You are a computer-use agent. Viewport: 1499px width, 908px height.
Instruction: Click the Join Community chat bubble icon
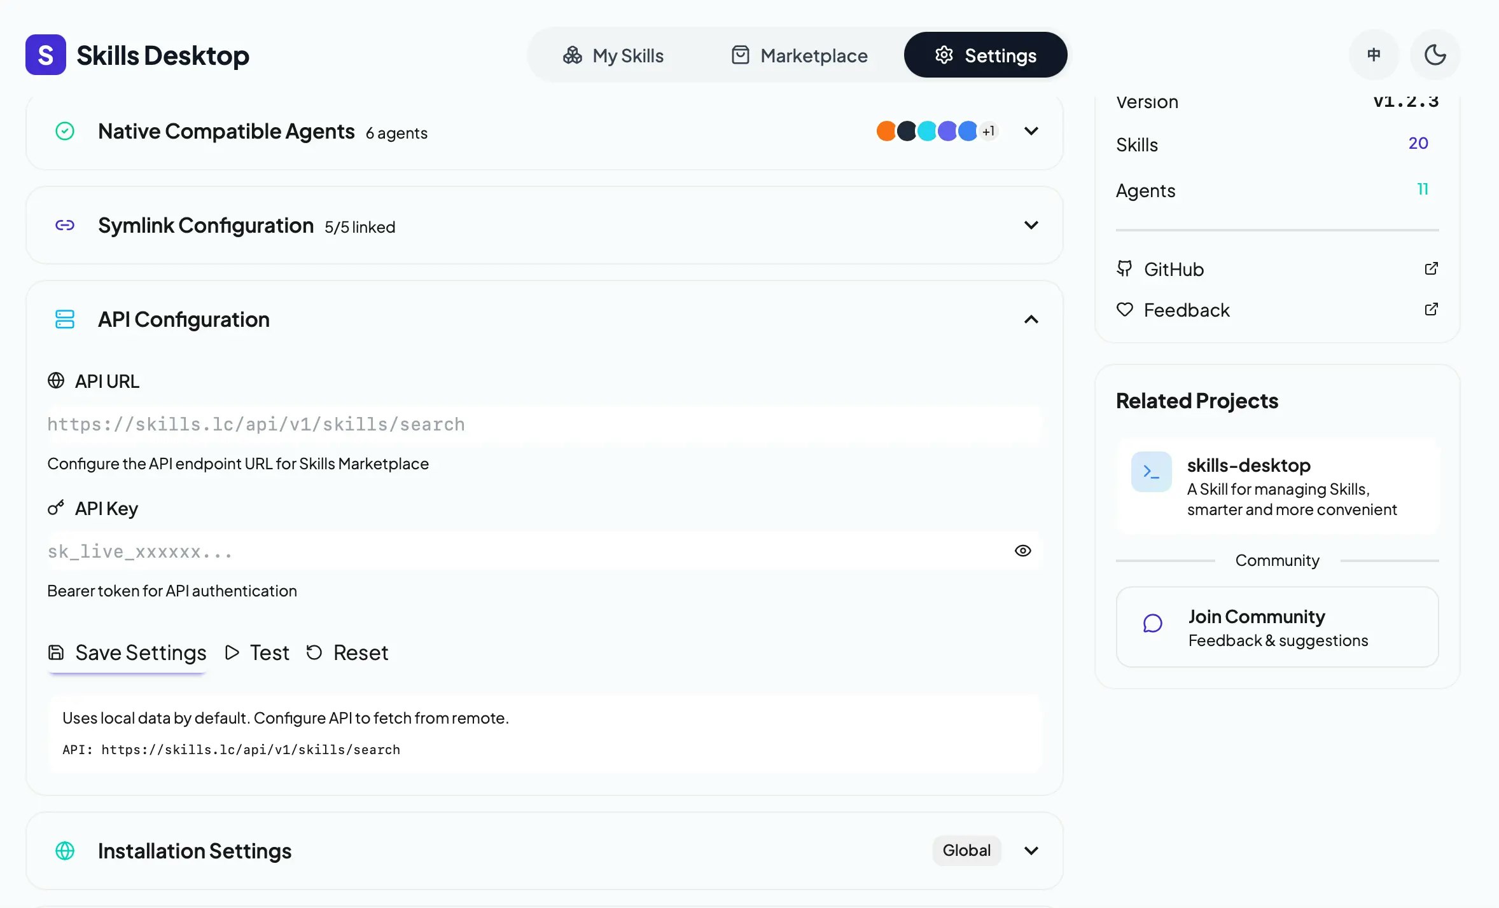[1152, 623]
